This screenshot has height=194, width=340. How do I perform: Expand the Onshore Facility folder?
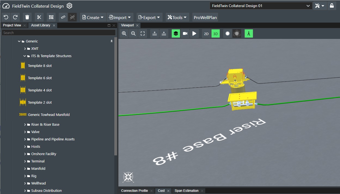[x=25, y=154]
